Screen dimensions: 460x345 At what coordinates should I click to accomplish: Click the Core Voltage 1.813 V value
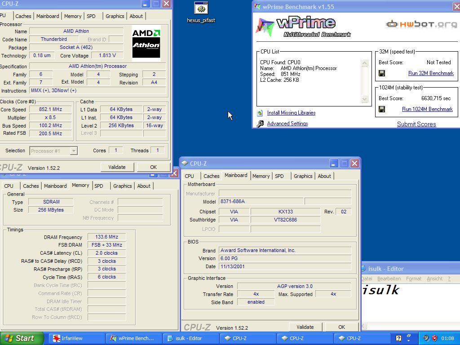[x=107, y=55]
